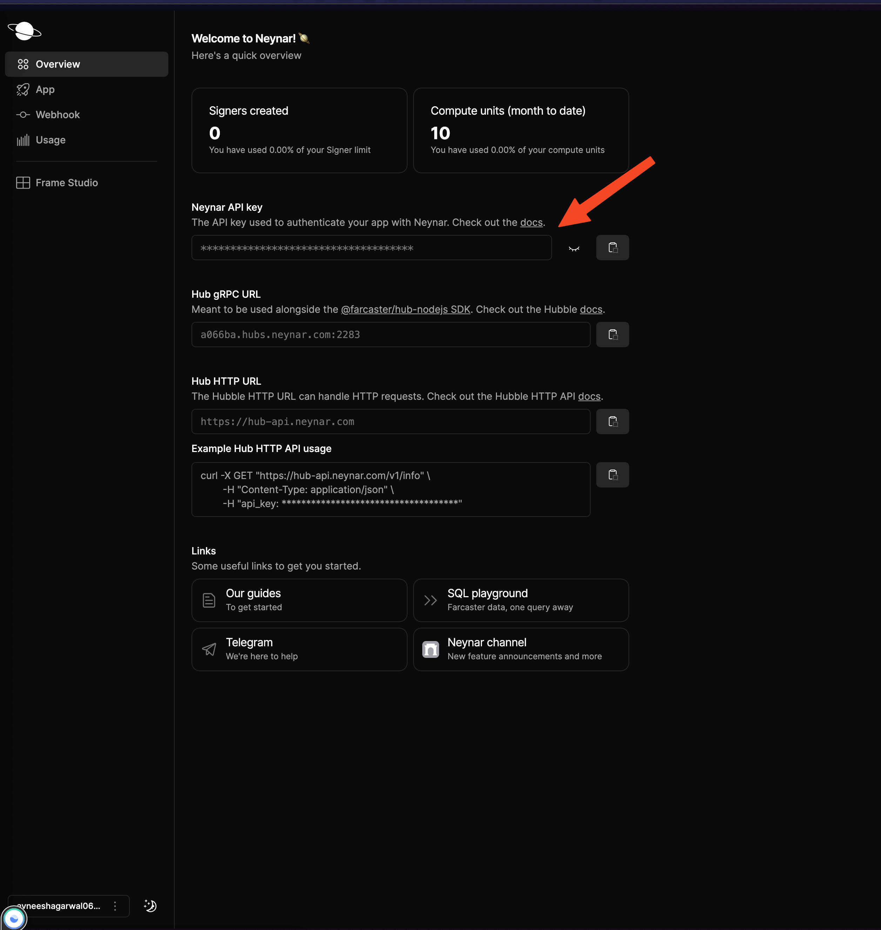Expand the avneeshagarwal06 account button
Viewport: 881px width, 930px height.
59,905
